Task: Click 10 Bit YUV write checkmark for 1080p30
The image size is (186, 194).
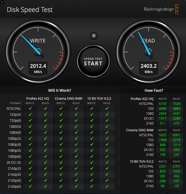Action: click(92, 144)
